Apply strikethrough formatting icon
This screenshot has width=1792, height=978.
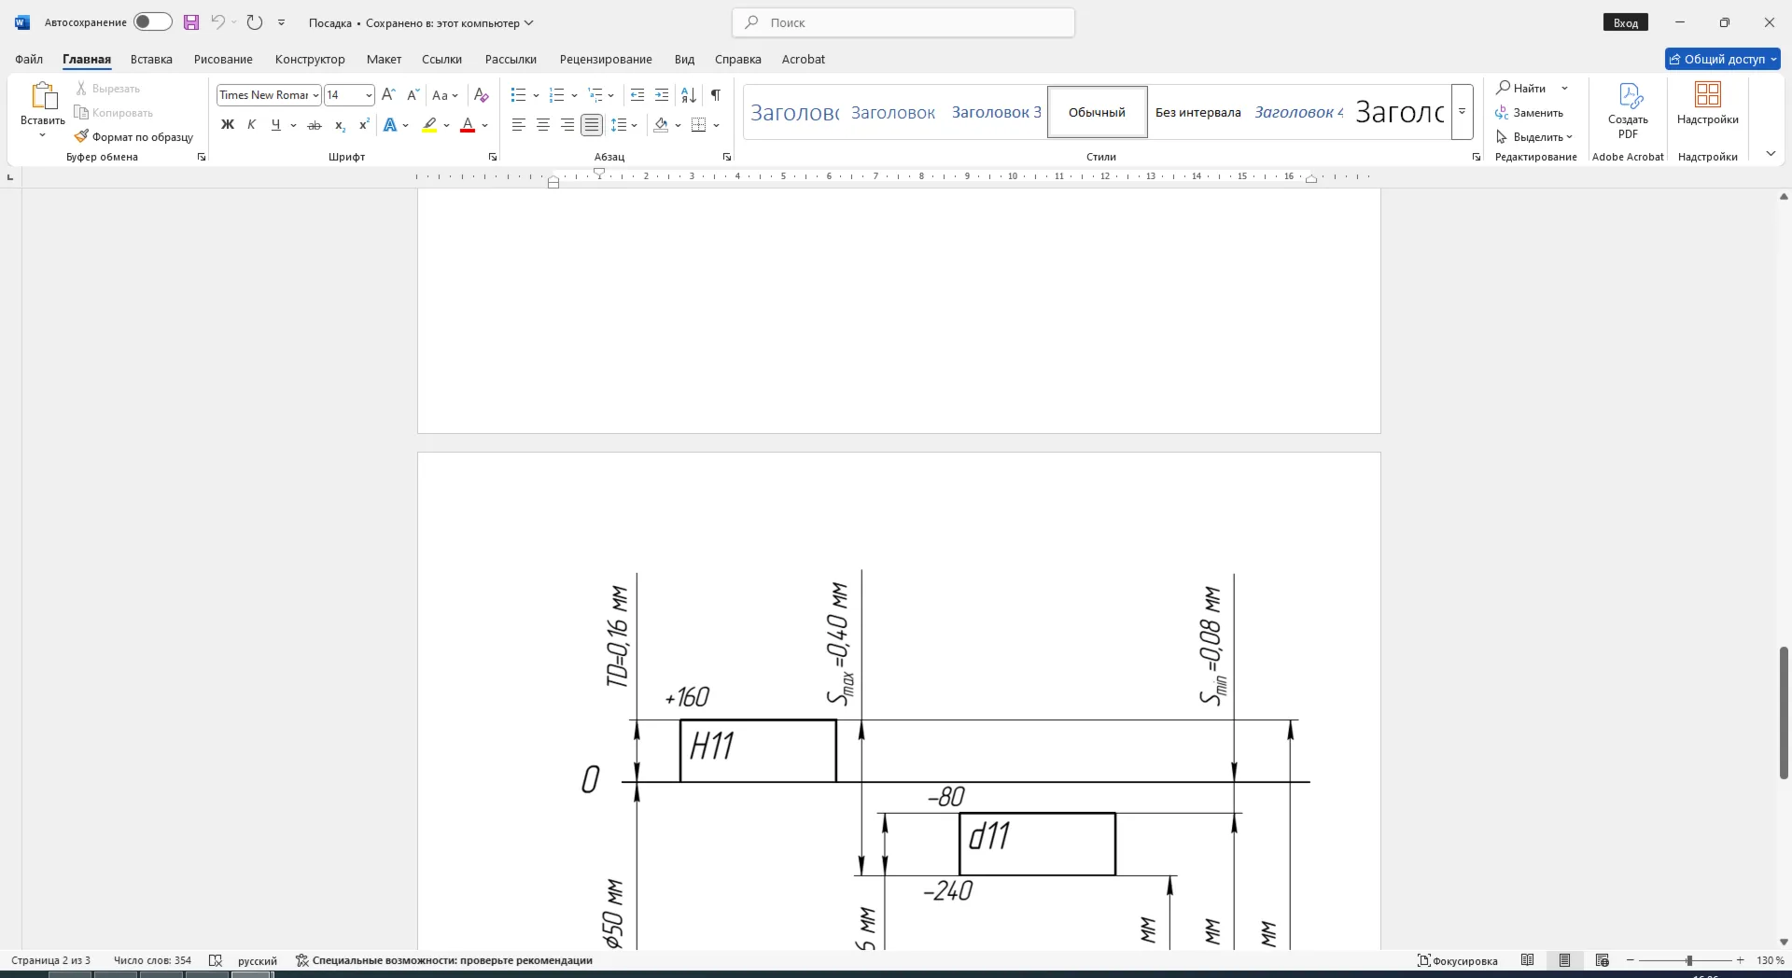pyautogui.click(x=315, y=125)
